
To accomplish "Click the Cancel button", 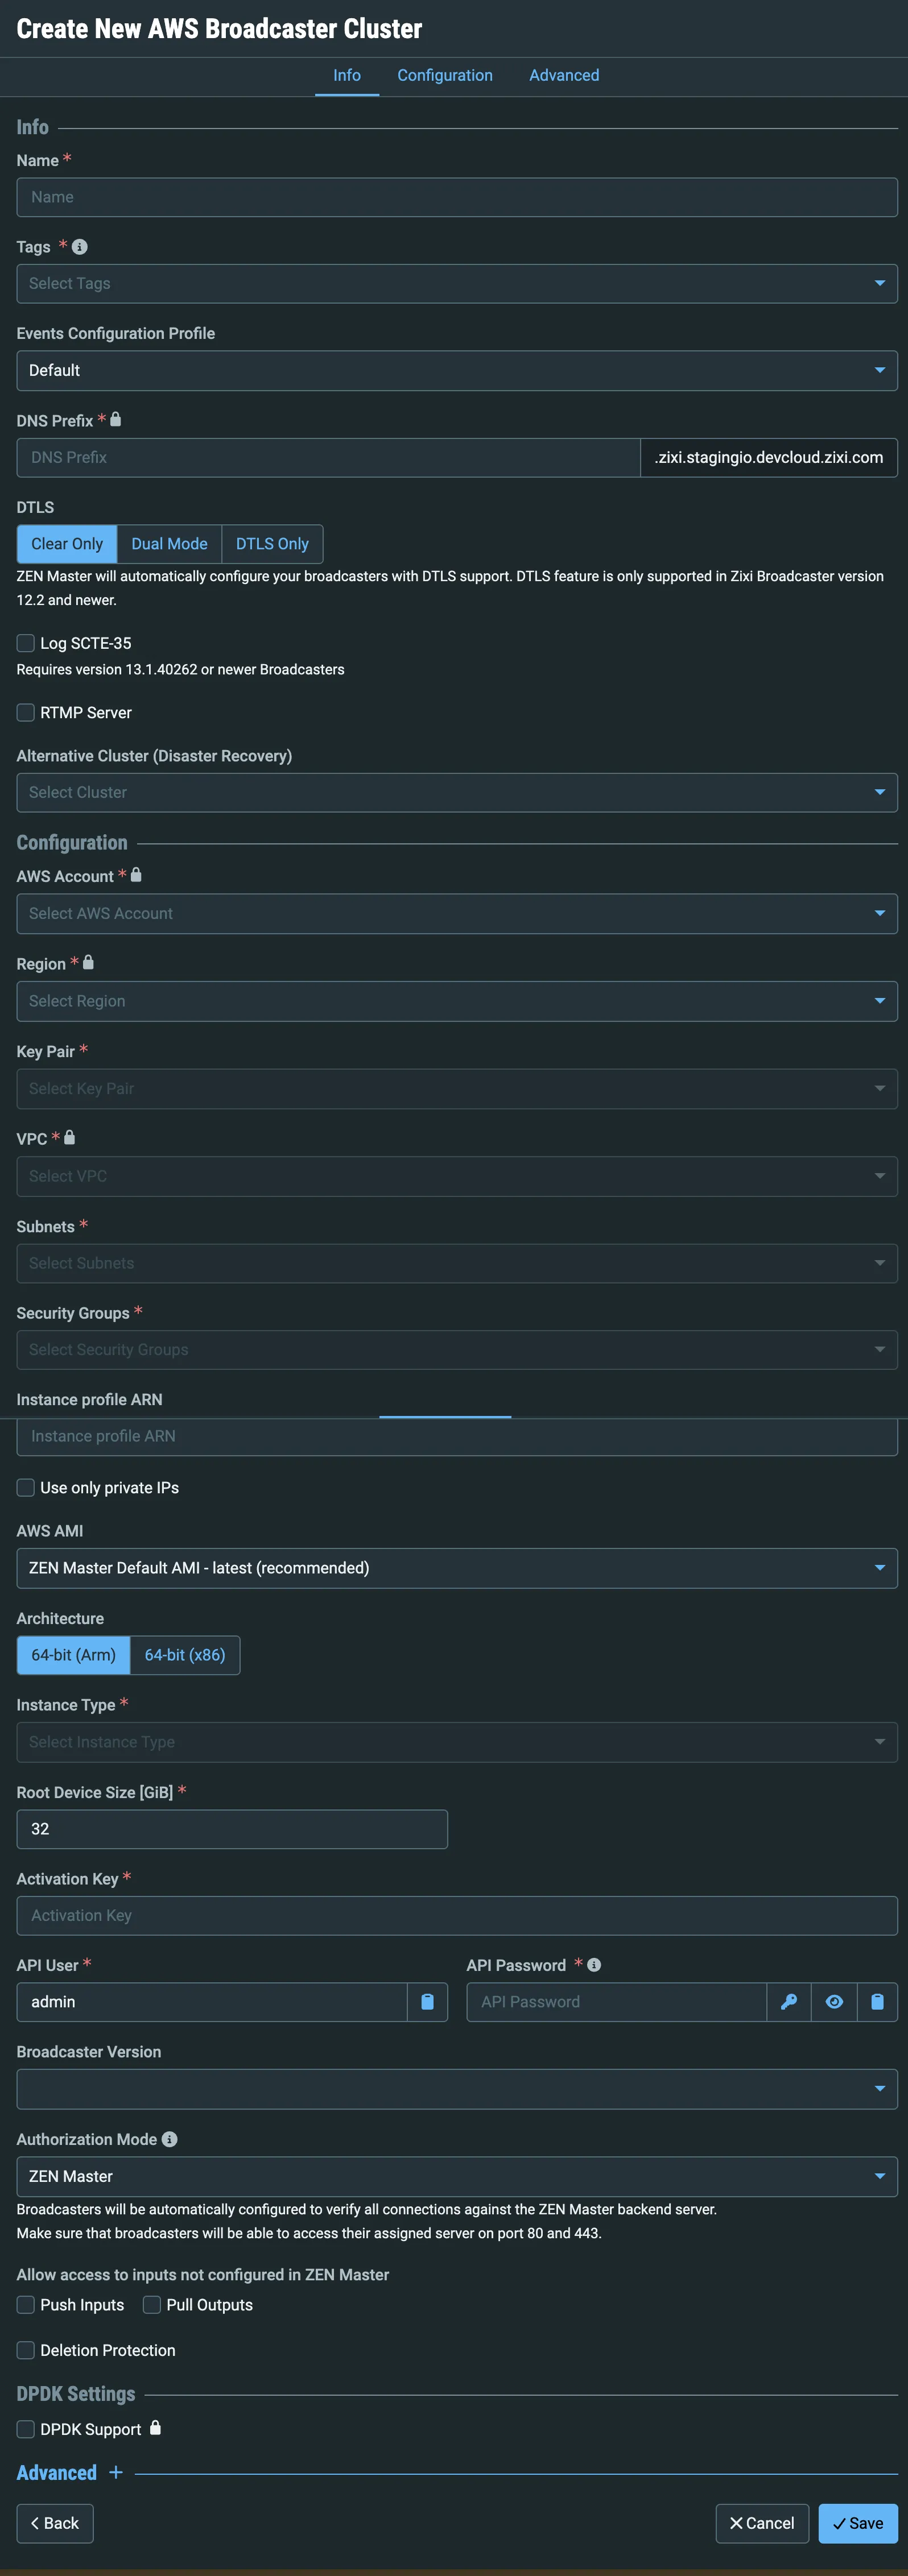I will (762, 2523).
